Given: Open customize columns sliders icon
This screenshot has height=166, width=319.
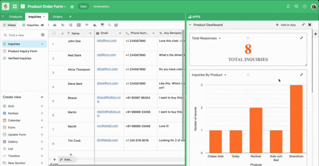Looking at the screenshot, I should [x=71, y=25].
